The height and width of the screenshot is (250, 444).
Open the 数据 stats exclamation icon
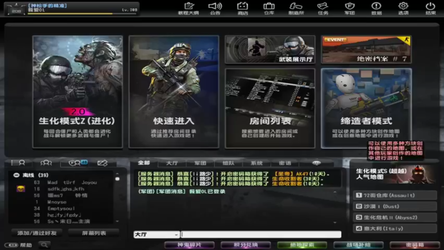(x=376, y=8)
